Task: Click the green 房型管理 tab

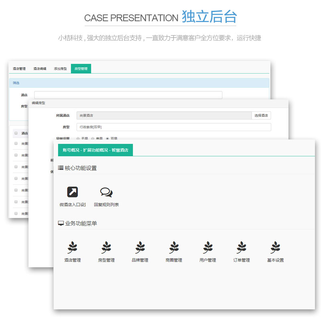Action: coord(81,69)
